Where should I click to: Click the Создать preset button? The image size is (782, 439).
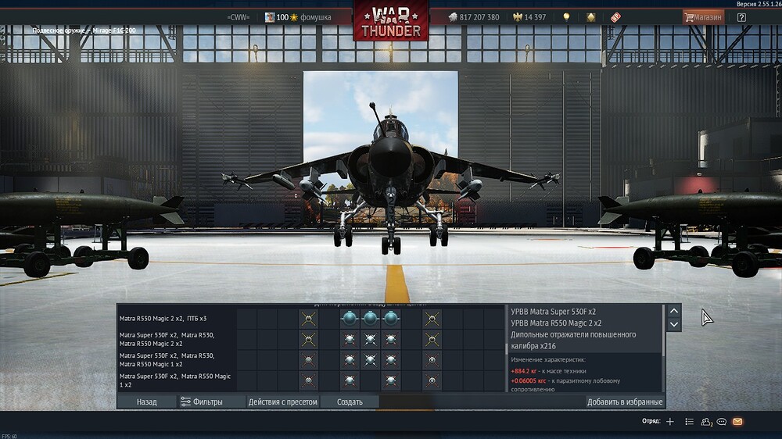[350, 402]
